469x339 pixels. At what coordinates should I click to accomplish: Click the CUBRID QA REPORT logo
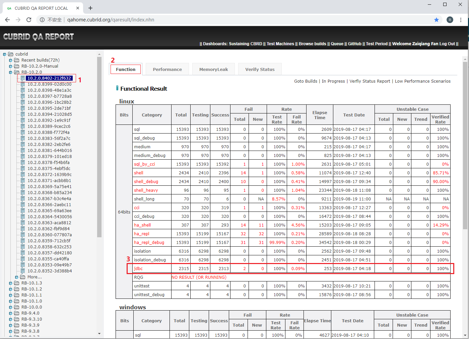(39, 36)
